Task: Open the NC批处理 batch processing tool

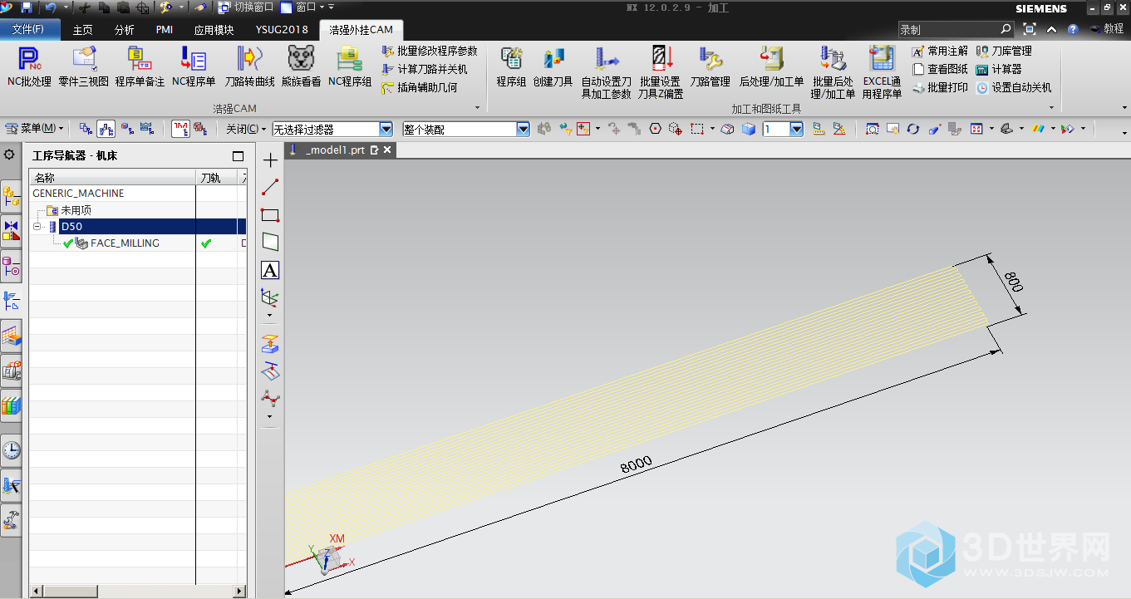Action: click(29, 66)
